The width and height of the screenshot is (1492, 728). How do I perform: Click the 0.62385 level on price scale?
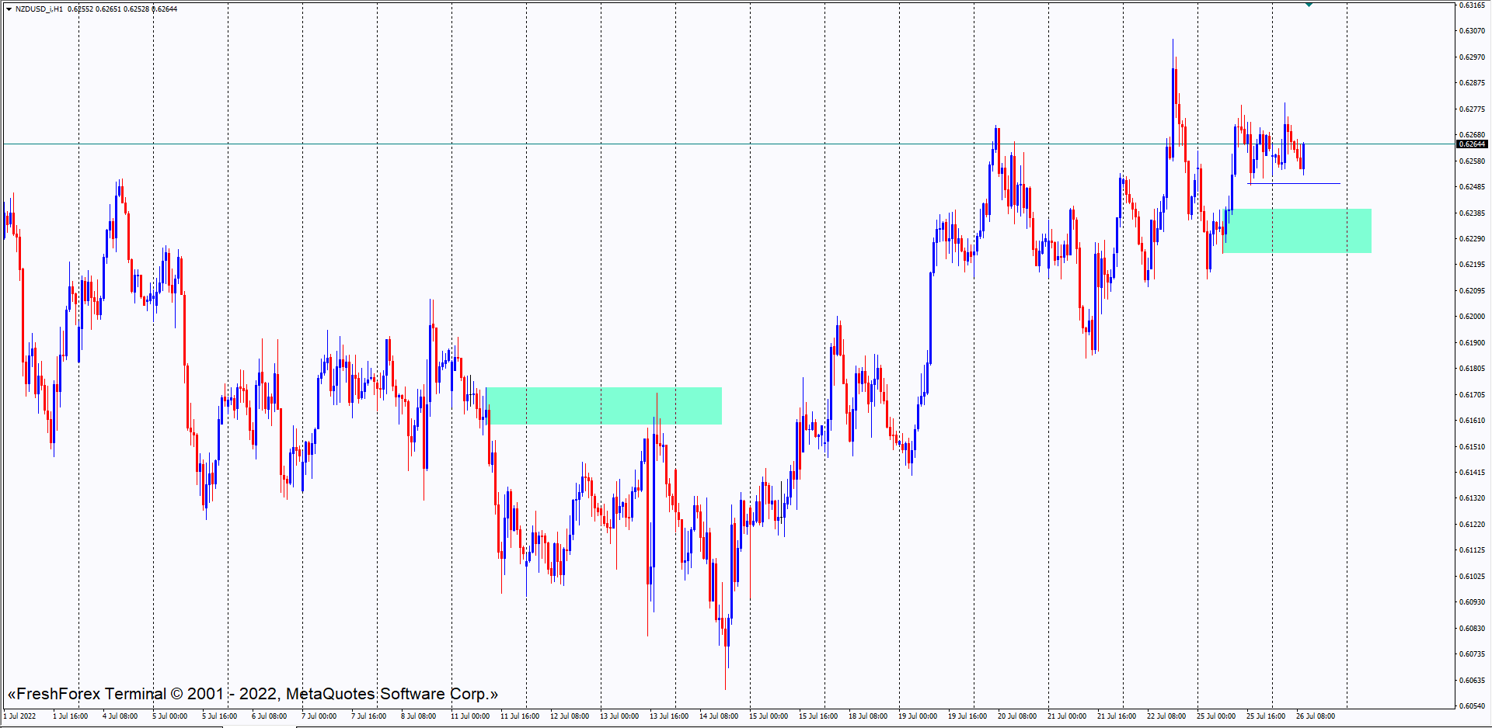point(1472,213)
